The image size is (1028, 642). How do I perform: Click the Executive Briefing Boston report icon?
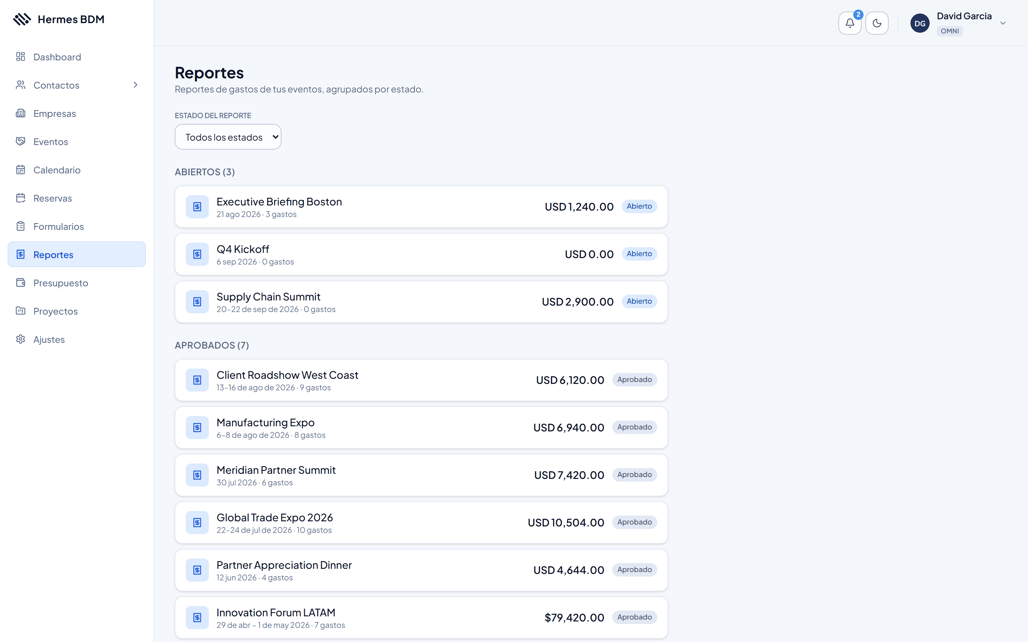click(x=197, y=207)
